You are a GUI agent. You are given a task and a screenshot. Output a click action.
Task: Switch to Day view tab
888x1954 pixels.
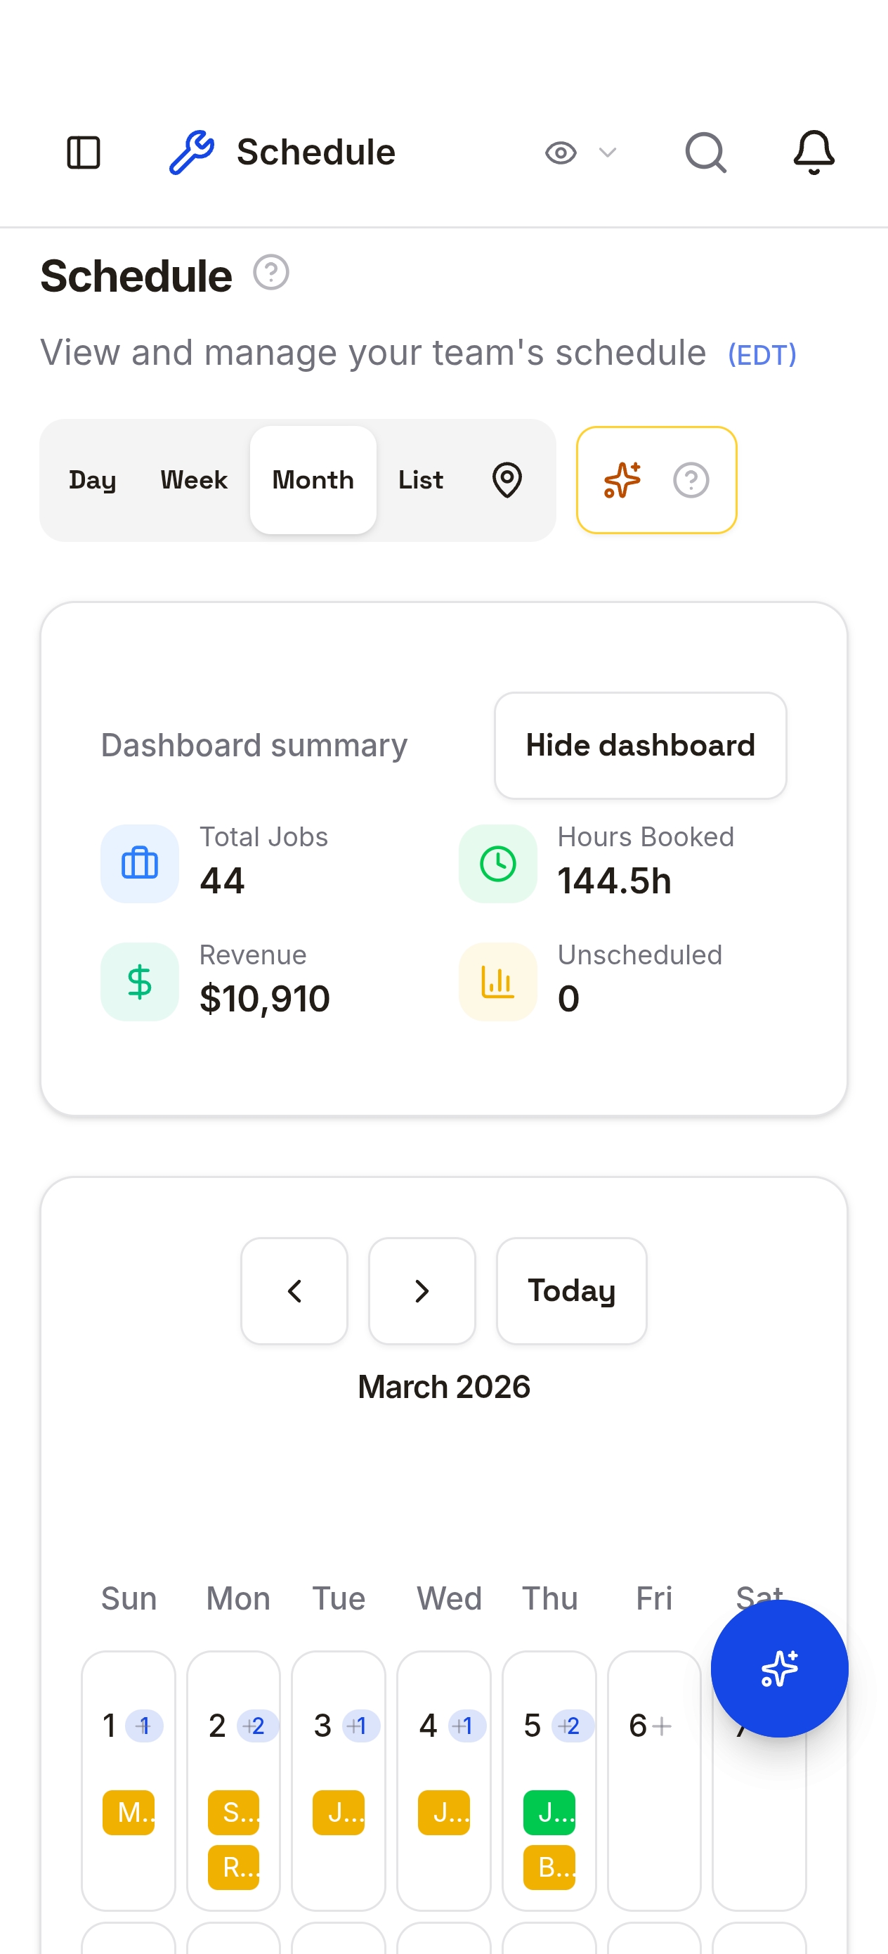click(x=93, y=480)
